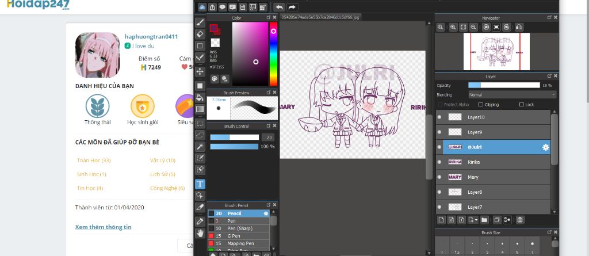Open @Julri layer settings gear
This screenshot has height=256, width=589.
(x=545, y=147)
